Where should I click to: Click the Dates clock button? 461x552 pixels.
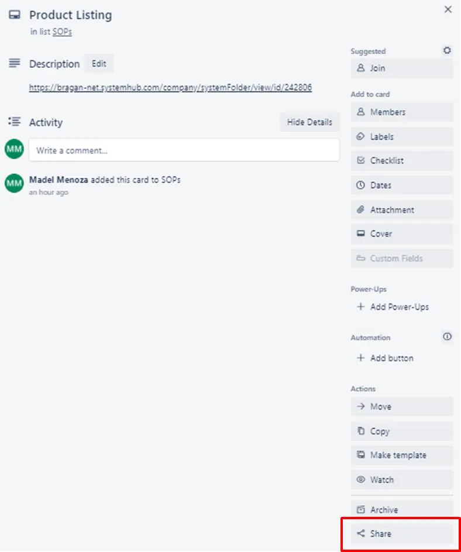pyautogui.click(x=402, y=185)
